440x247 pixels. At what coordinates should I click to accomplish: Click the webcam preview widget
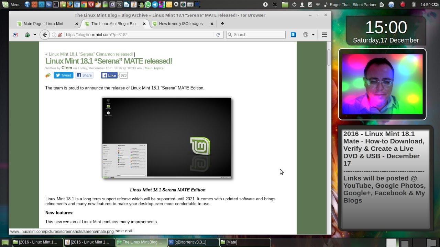[x=382, y=84]
